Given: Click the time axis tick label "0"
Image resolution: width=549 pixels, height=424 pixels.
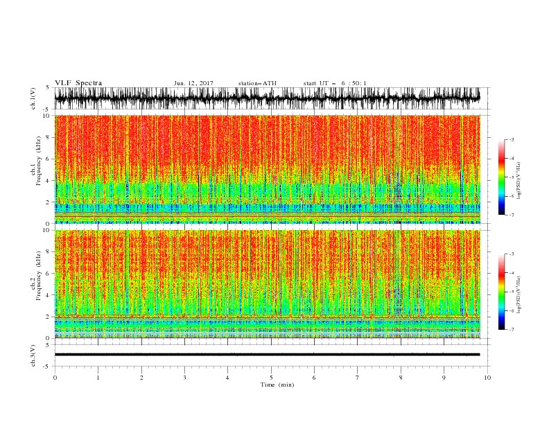Looking at the screenshot, I should pyautogui.click(x=55, y=378).
